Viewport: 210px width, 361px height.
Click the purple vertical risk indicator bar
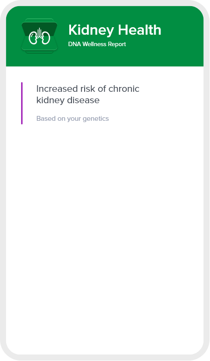[x=22, y=103]
